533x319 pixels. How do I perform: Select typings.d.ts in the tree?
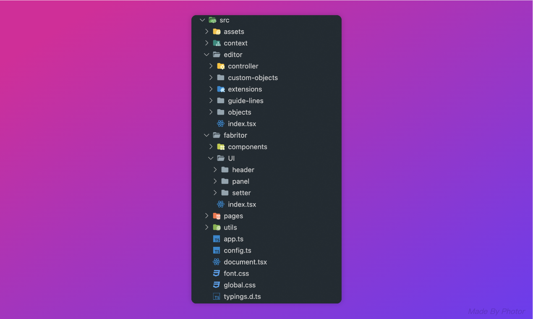point(242,297)
